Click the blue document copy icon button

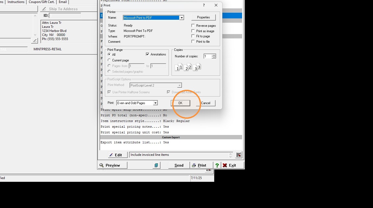156,165
